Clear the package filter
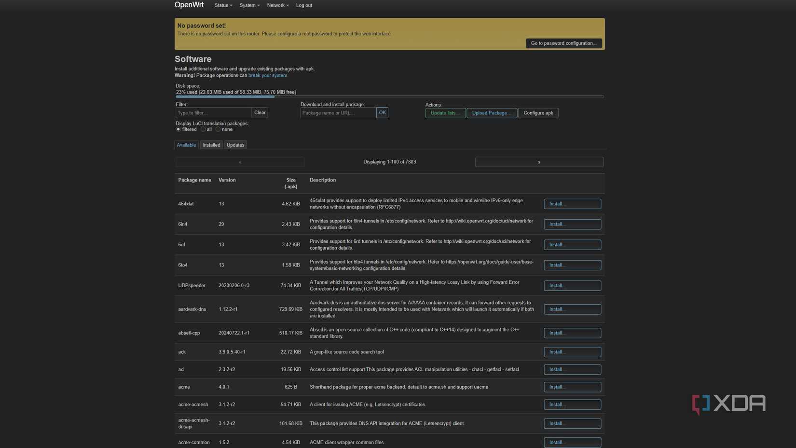The height and width of the screenshot is (448, 796). (x=260, y=112)
